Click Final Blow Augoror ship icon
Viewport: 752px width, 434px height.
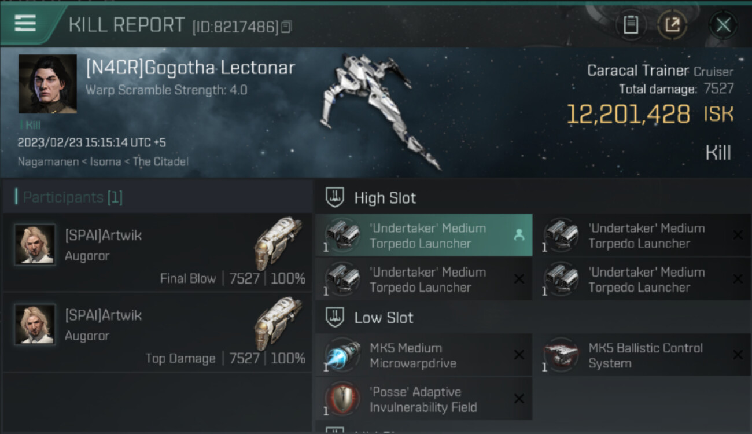[278, 243]
